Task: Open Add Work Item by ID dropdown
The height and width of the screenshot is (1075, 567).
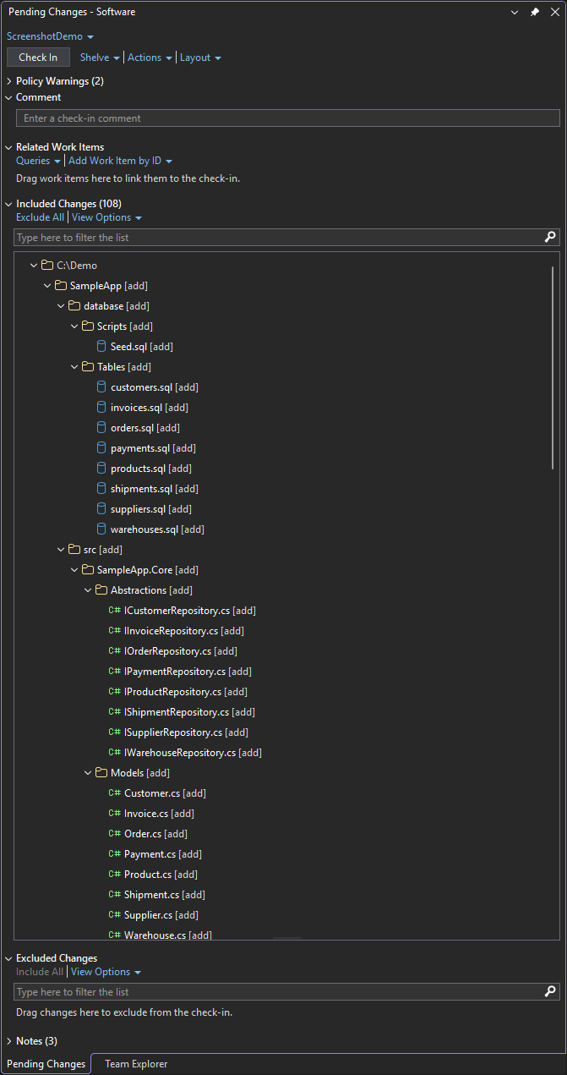Action: coord(120,161)
